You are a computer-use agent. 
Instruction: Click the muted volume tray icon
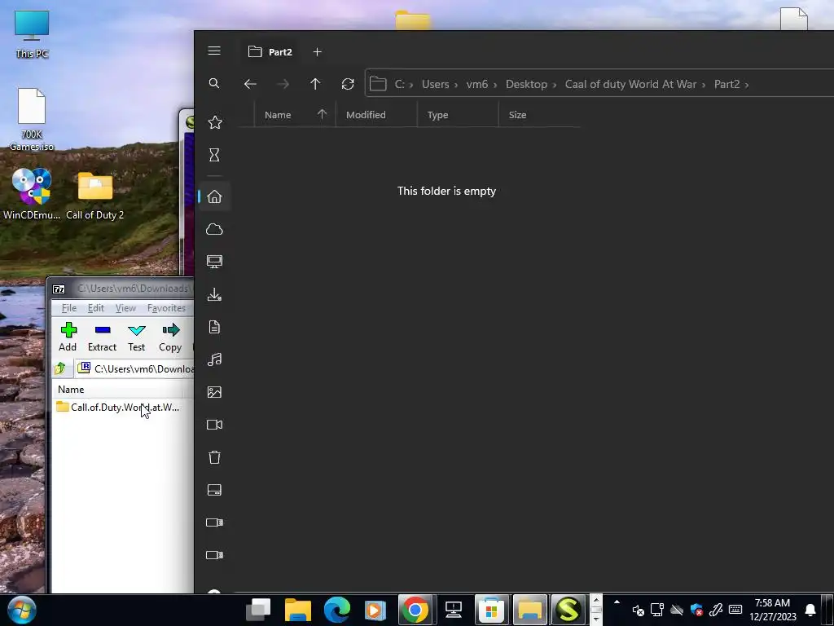click(639, 610)
